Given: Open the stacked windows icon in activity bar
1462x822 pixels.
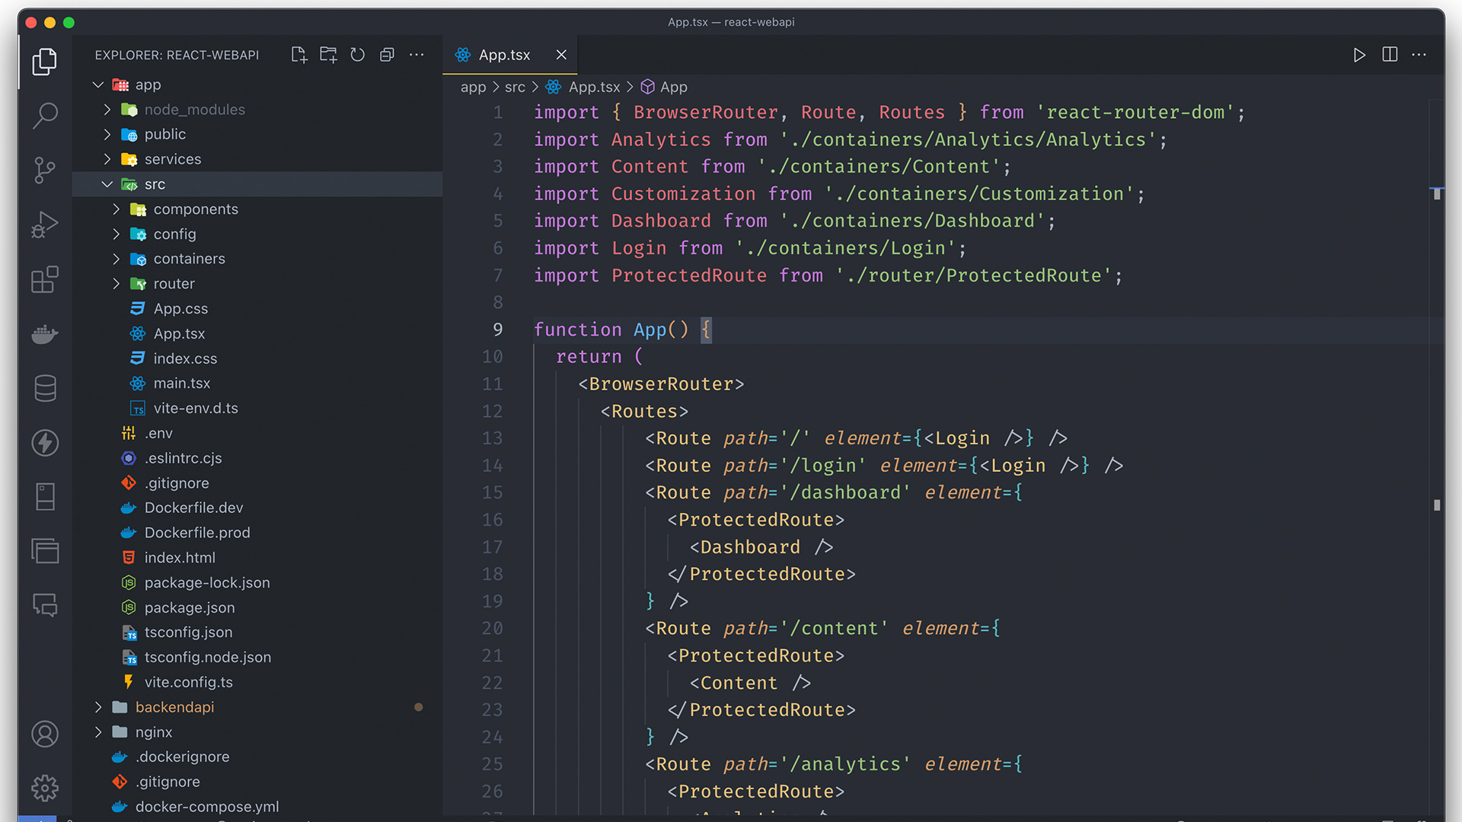Looking at the screenshot, I should pyautogui.click(x=45, y=551).
